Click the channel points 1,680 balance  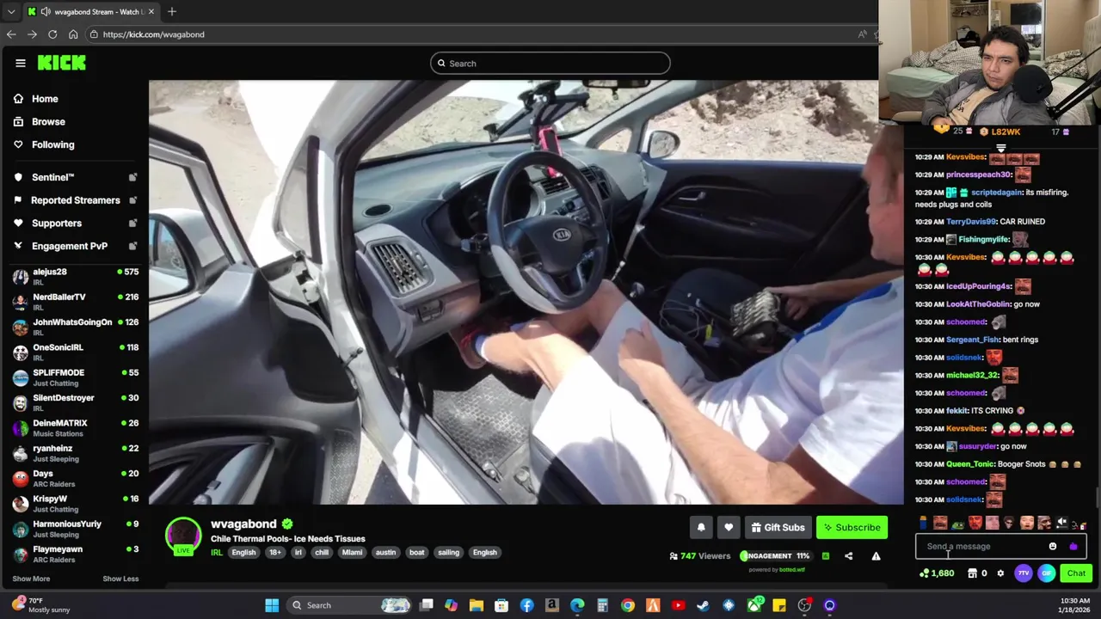(x=937, y=573)
